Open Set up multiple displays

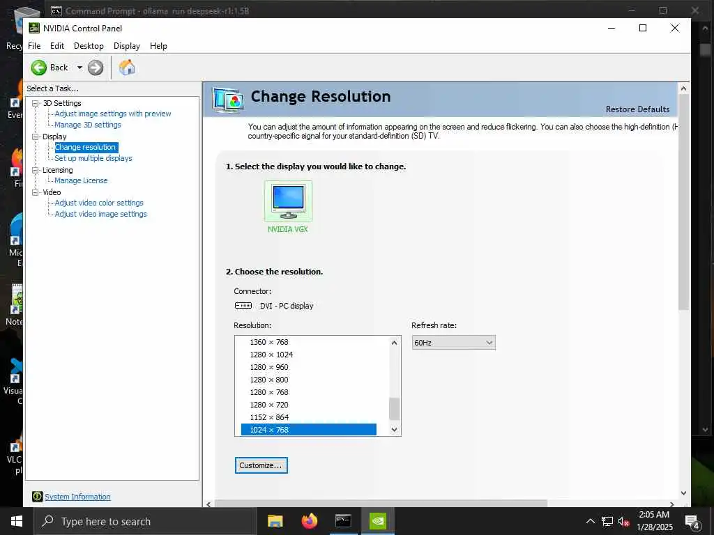point(93,158)
